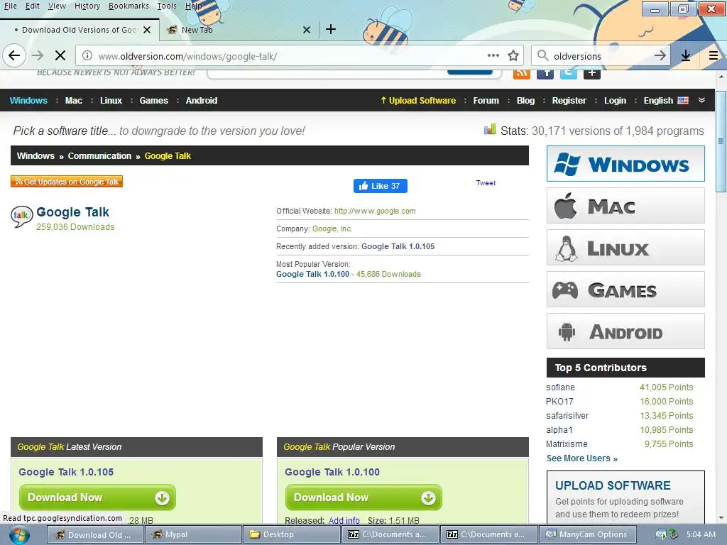Close the Download Old Versions tab
Viewport: 727px width, 545px height.
147,30
